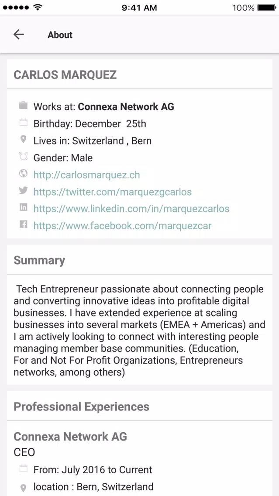Open the facebook.com/marquezcar link
The image size is (279, 496).
point(122,226)
